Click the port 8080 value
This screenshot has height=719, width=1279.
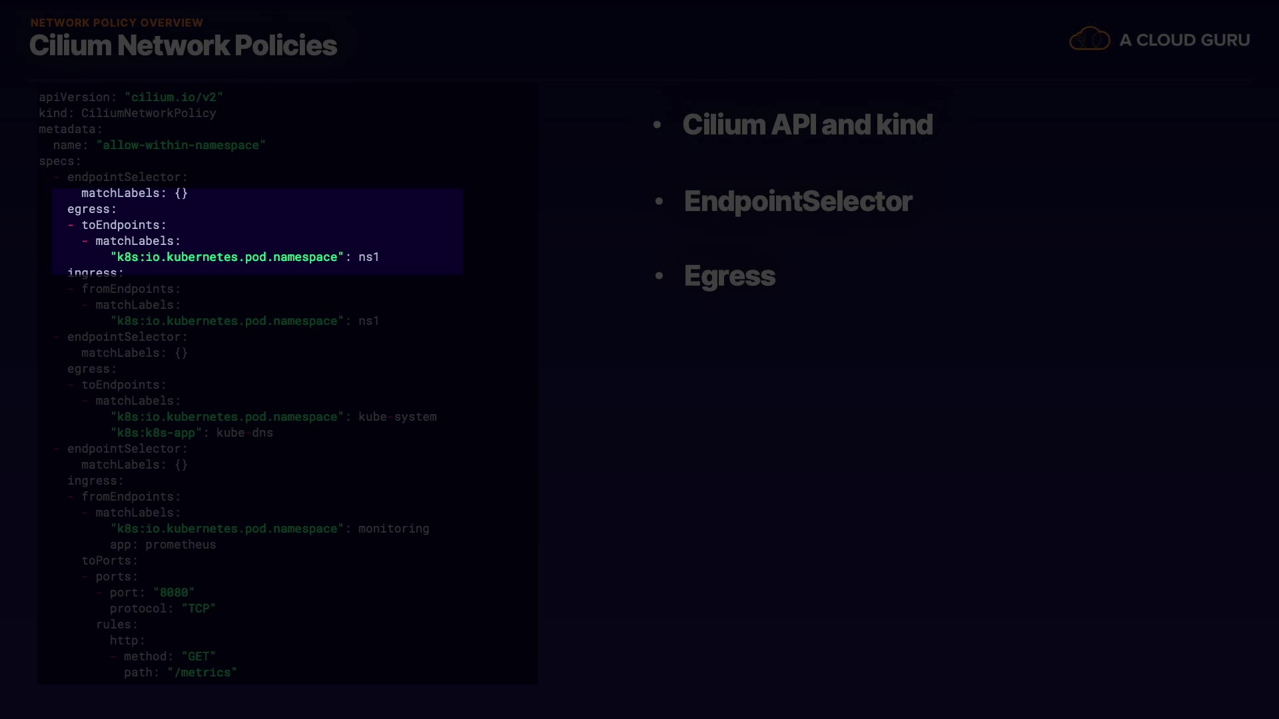click(173, 593)
